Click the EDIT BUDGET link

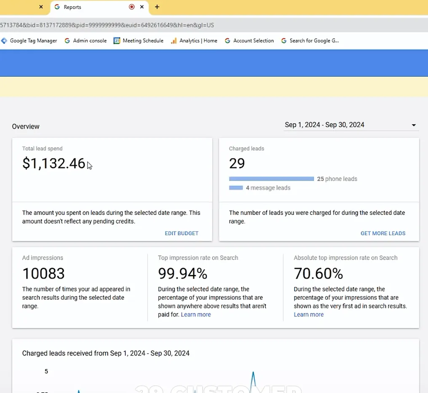coord(182,233)
